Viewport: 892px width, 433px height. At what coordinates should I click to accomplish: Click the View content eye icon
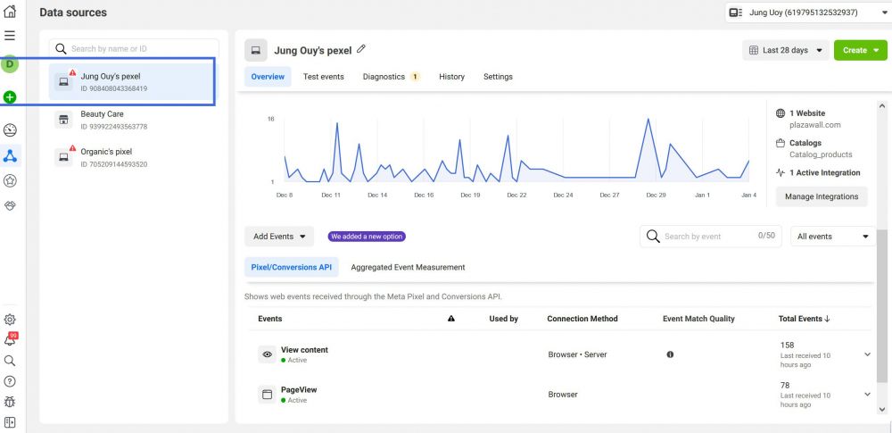tap(267, 354)
